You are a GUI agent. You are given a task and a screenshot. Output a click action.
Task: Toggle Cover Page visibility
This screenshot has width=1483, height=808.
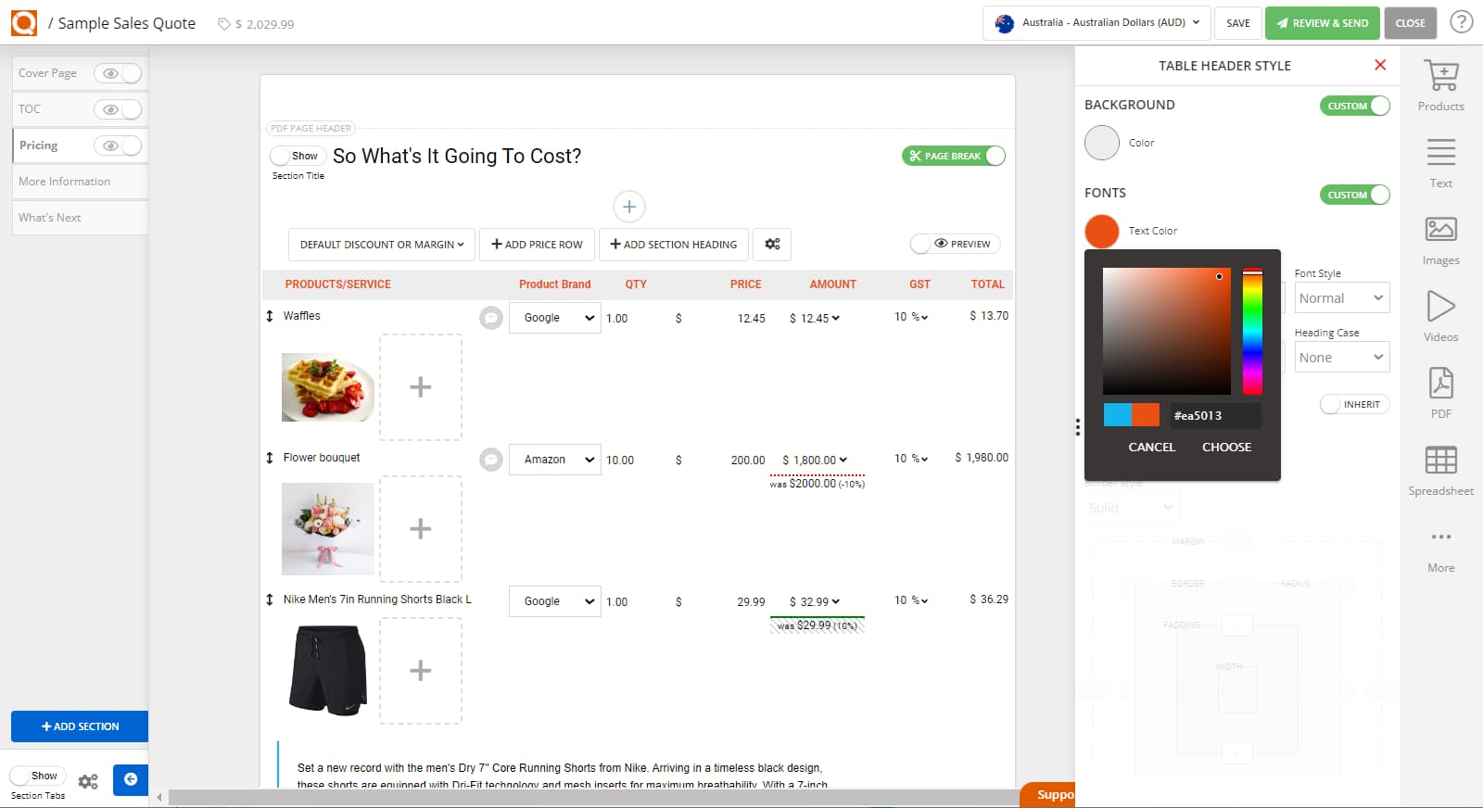tap(118, 73)
